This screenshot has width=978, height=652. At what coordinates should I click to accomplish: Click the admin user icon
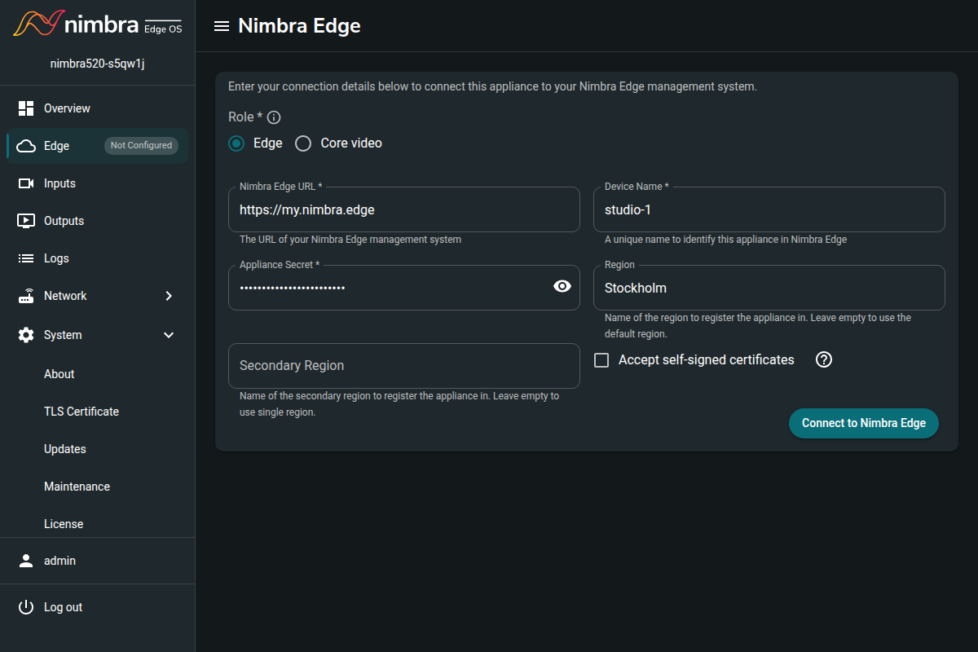pos(26,561)
